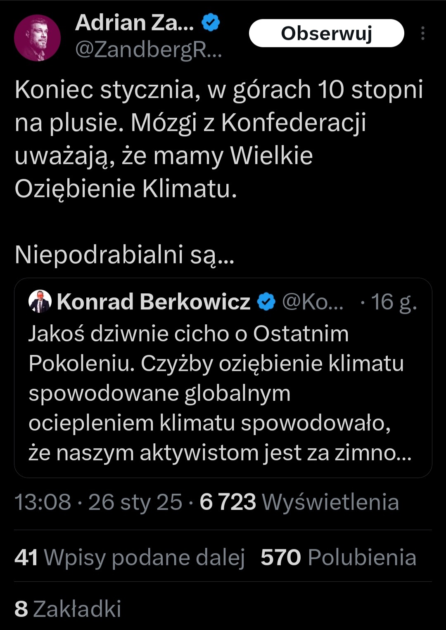Open the three-dot more options menu
446x630 pixels.
(422, 33)
